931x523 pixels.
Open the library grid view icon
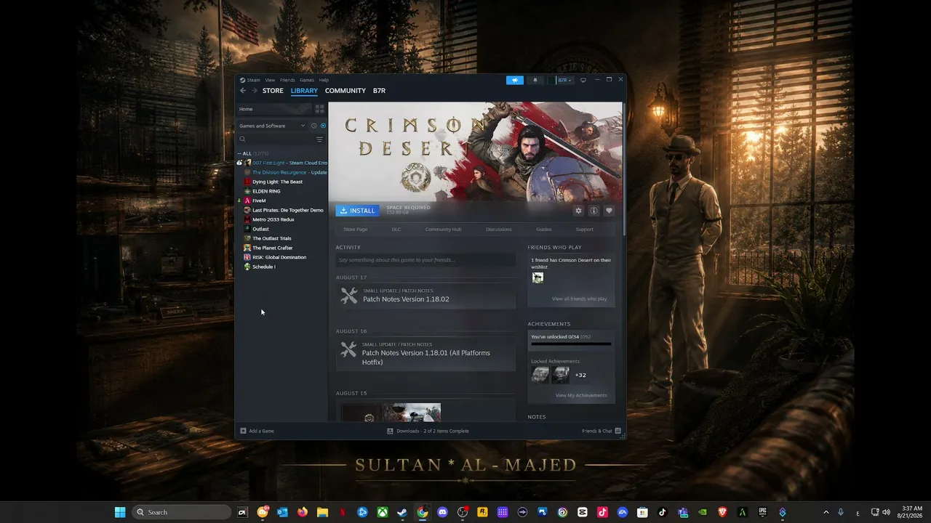pyautogui.click(x=319, y=109)
